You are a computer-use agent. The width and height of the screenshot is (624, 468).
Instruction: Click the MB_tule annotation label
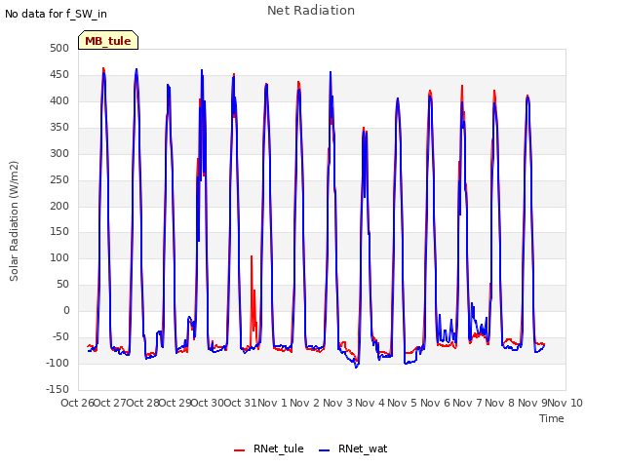pos(108,40)
